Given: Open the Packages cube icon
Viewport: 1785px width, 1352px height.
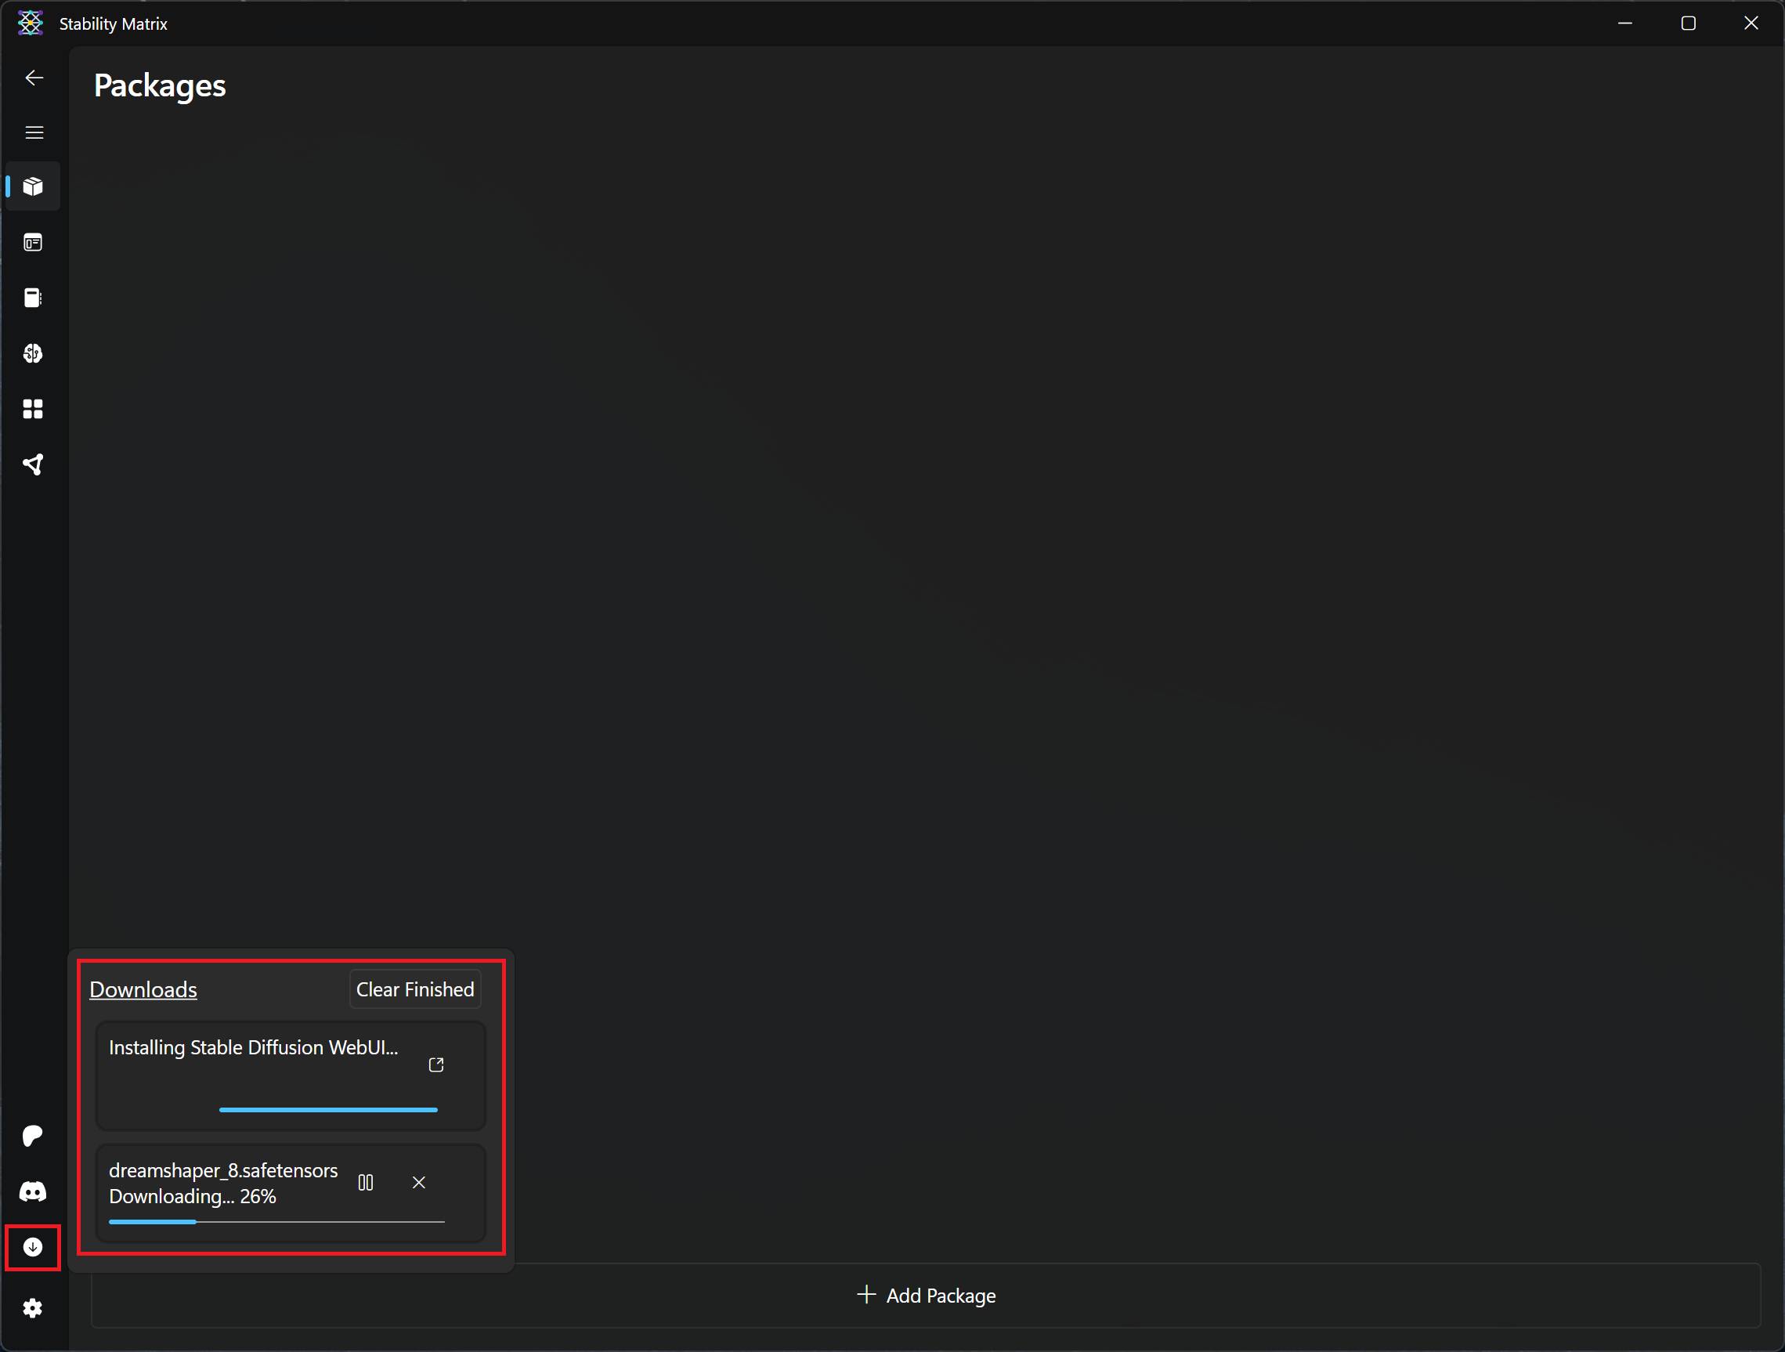Looking at the screenshot, I should 33,186.
